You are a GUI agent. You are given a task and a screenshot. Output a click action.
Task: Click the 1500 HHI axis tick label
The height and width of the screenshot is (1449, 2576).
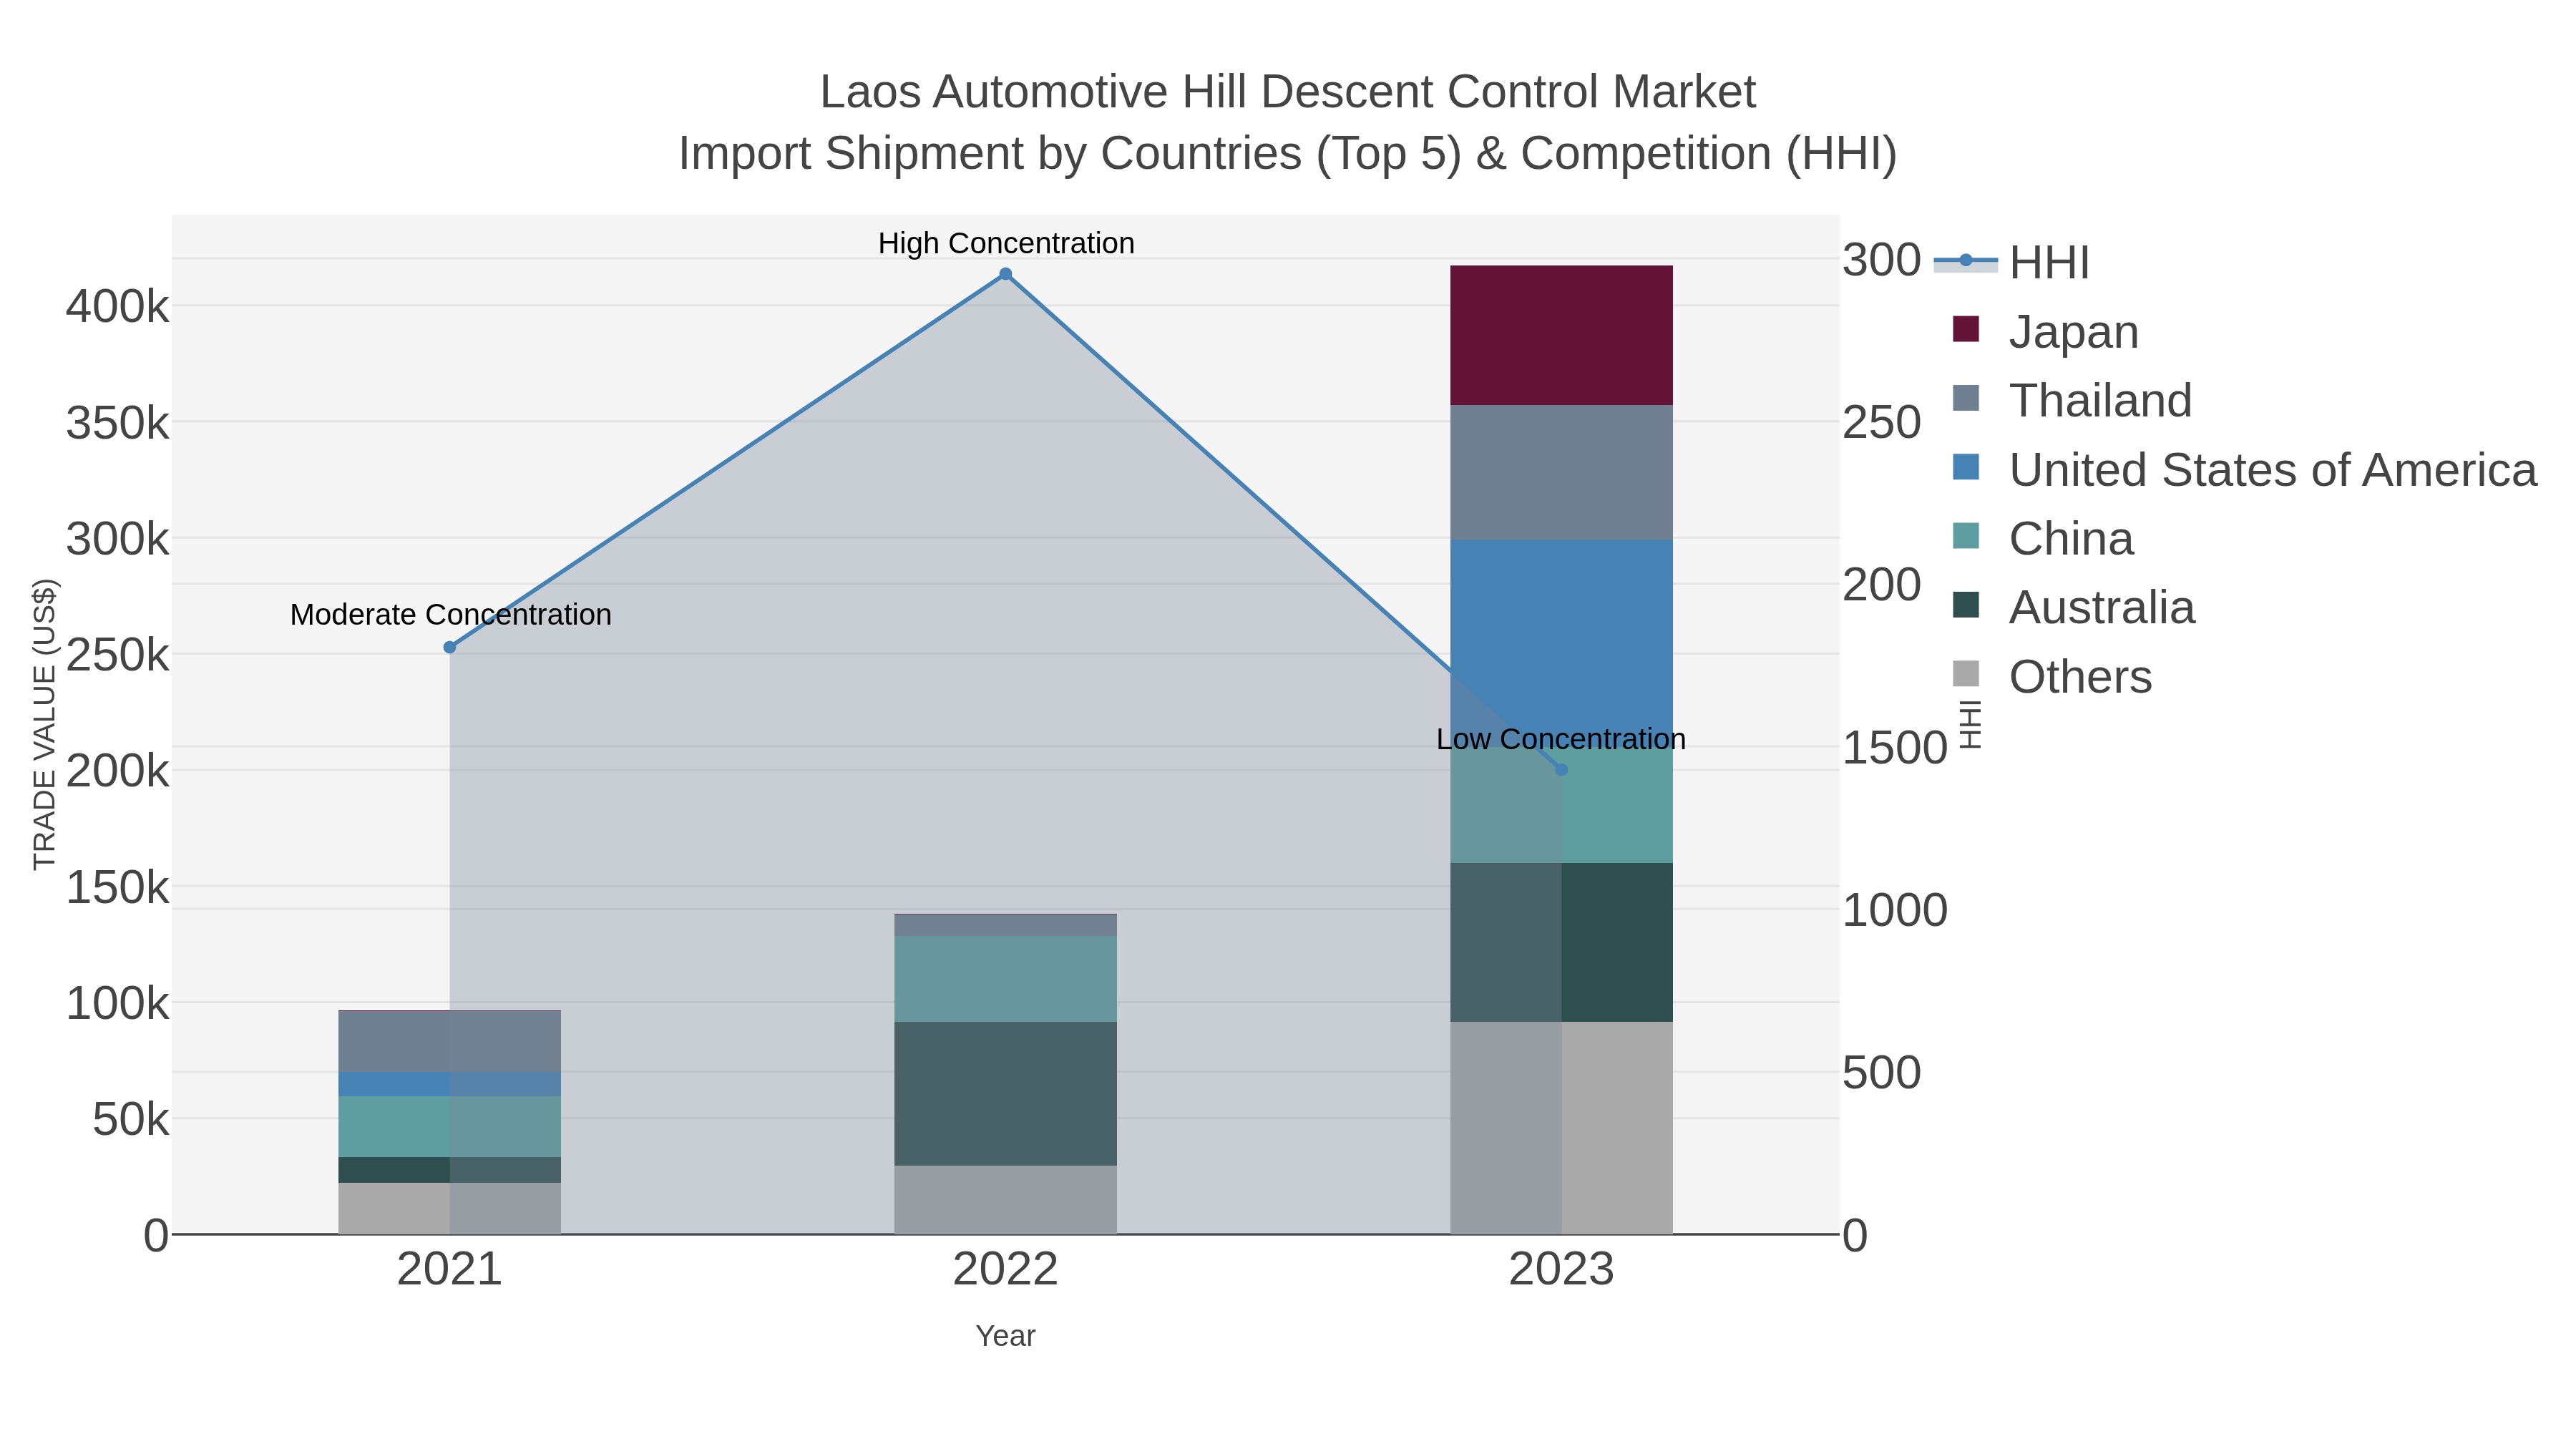(1895, 747)
